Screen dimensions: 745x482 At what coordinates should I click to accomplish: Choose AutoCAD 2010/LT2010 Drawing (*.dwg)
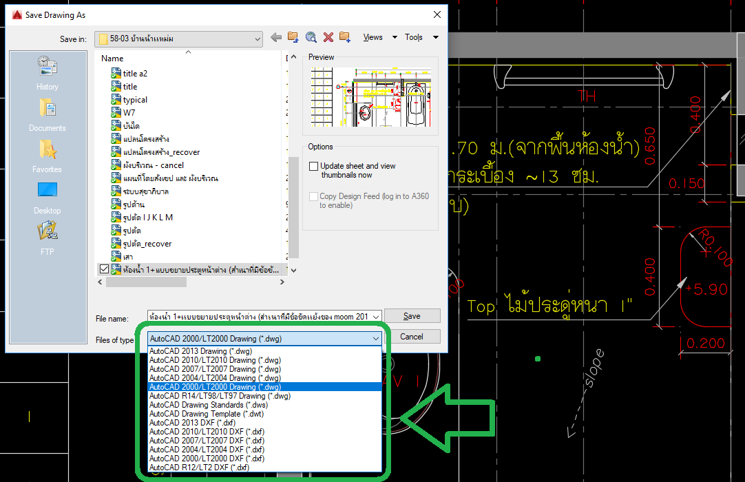[264, 360]
